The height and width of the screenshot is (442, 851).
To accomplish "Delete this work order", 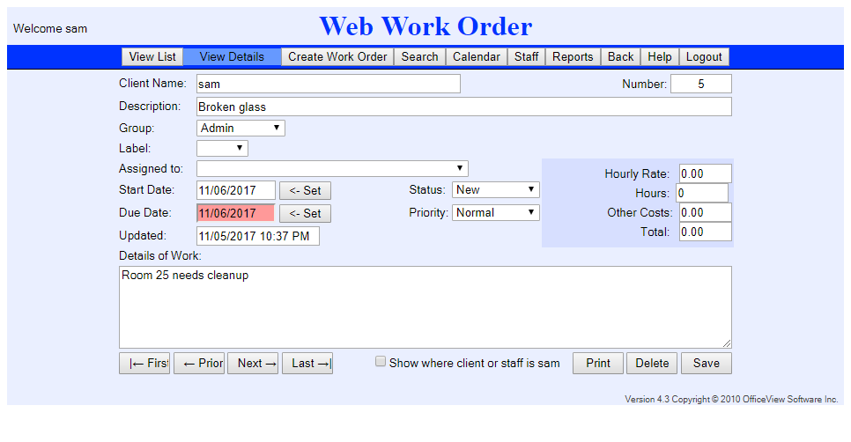I will (x=653, y=363).
